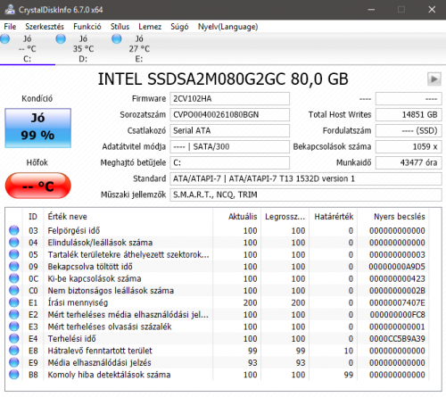Viewport: 446px width, 397px height.
Task: Click the status orb for attribute B8
Action: (x=14, y=375)
